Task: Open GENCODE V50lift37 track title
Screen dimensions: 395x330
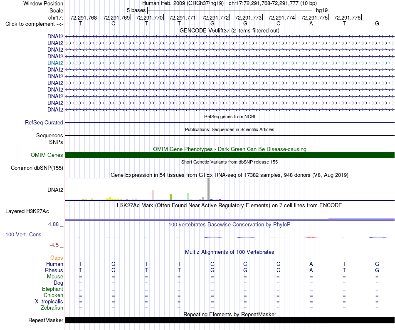Action: 229,31
